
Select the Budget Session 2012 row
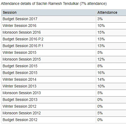[64, 120]
